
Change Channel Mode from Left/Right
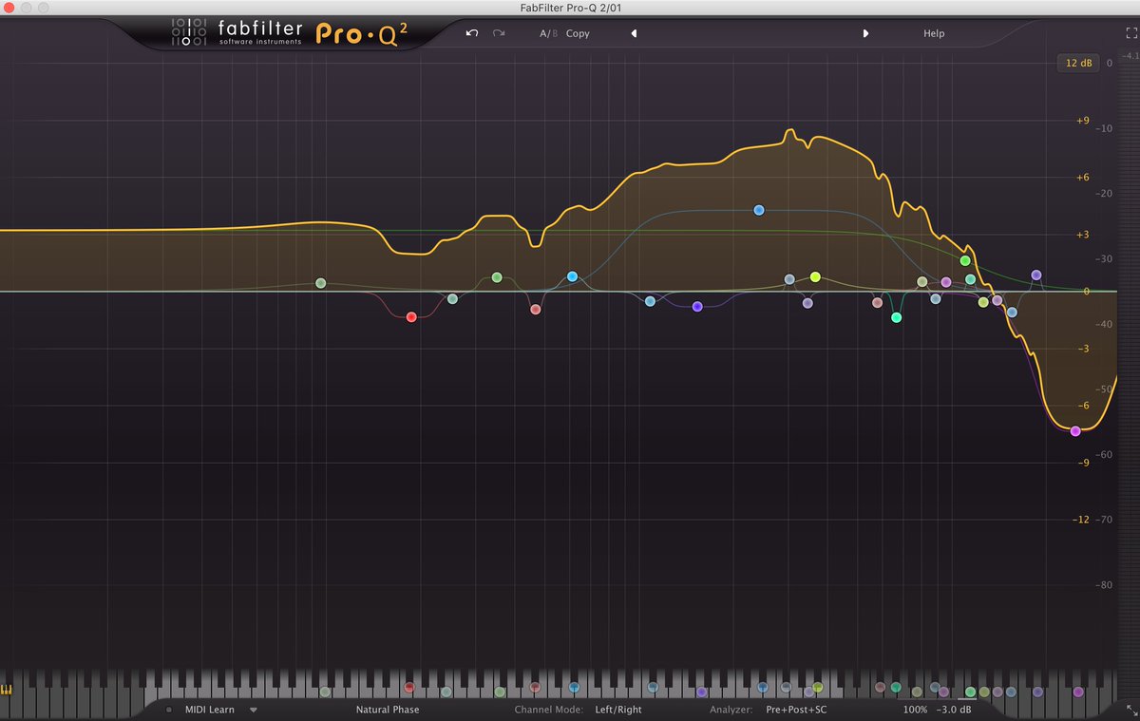click(618, 710)
